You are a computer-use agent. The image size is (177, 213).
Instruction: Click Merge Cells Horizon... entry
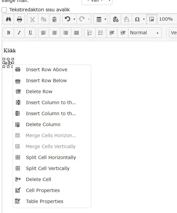52,135
